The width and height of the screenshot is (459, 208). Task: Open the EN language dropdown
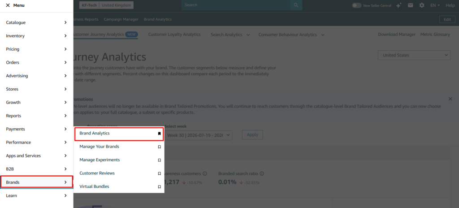tap(435, 5)
